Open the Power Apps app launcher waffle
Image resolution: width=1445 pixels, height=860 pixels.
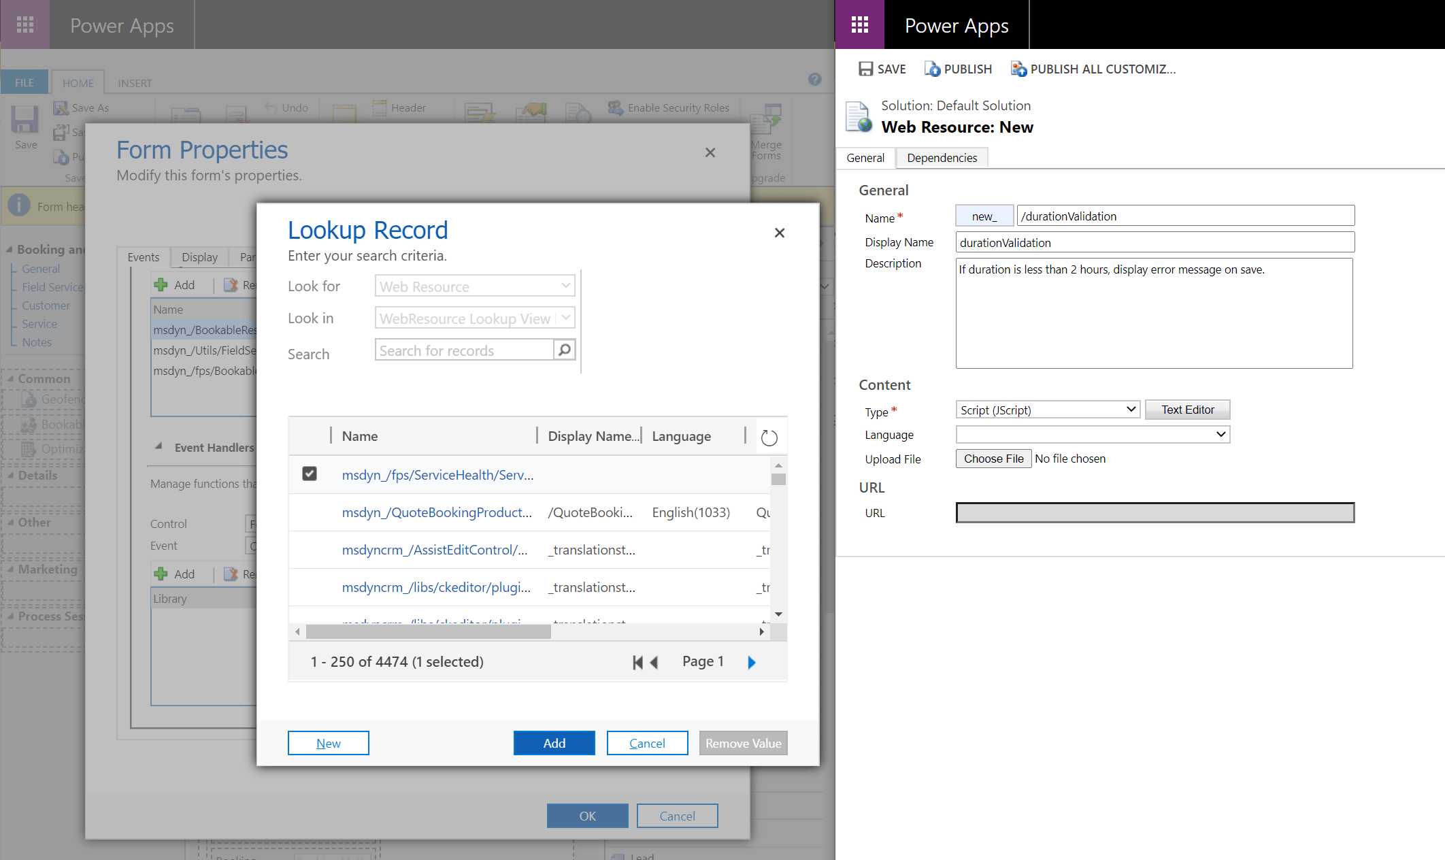[25, 24]
